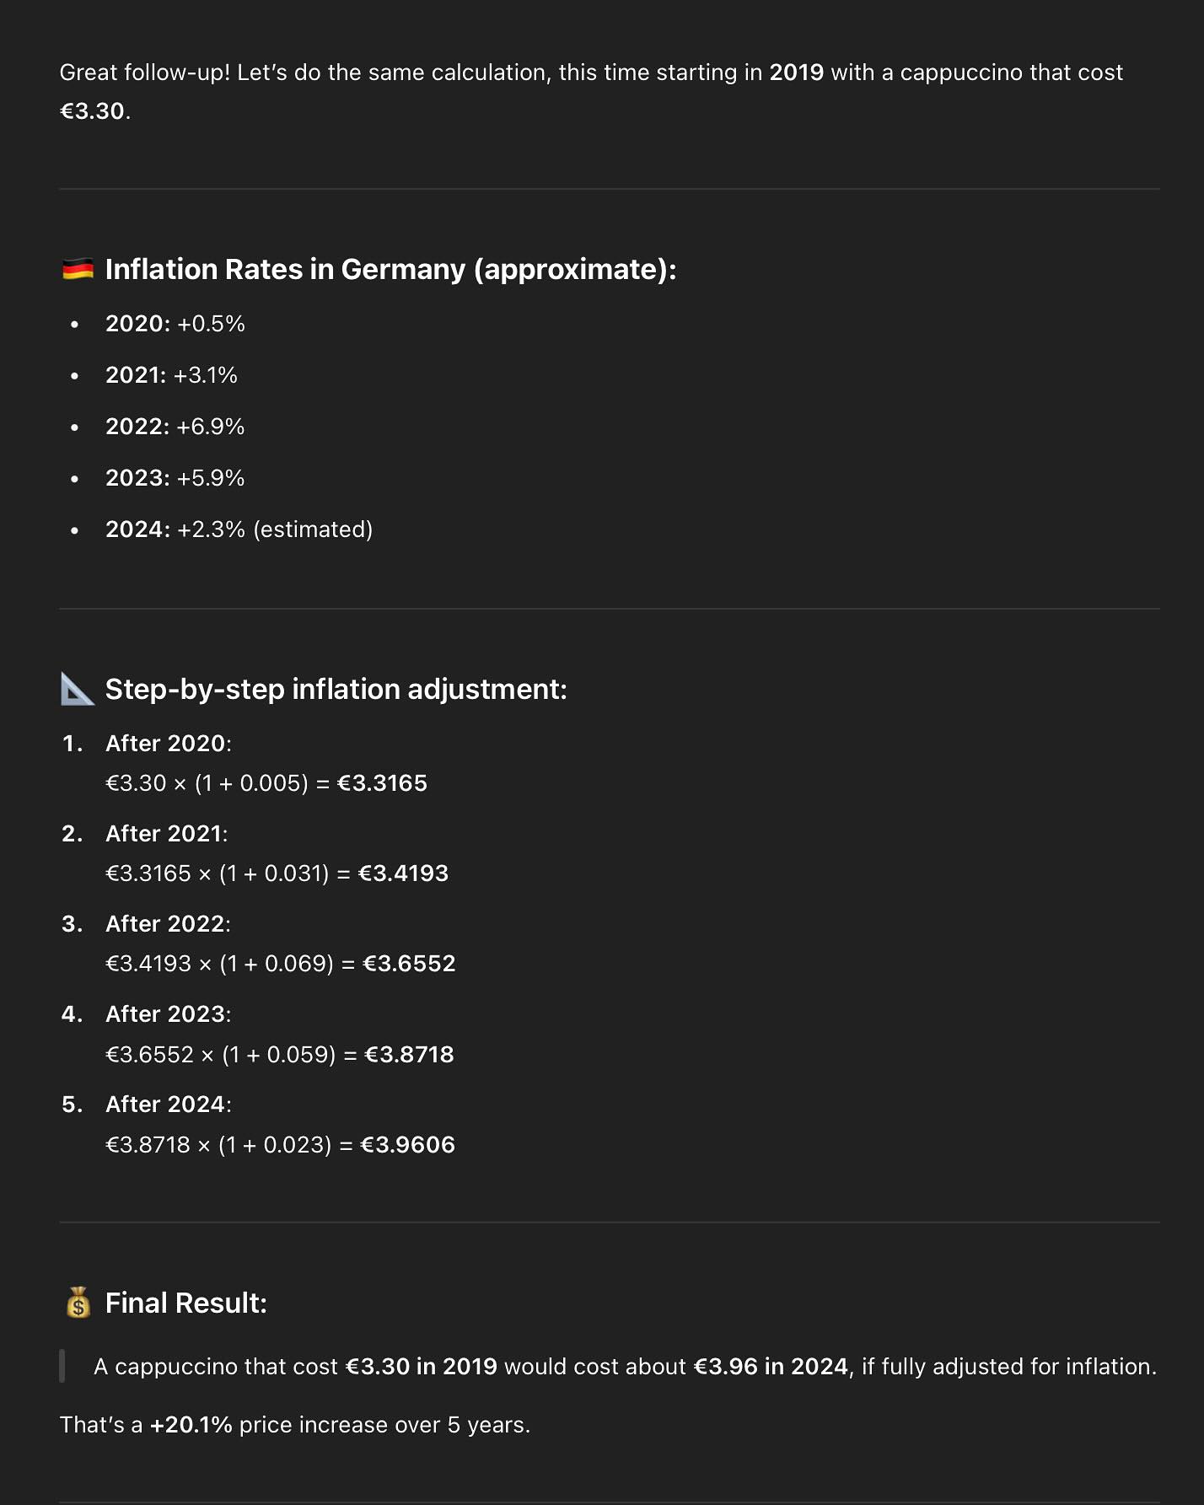Click the bold '2019' in the intro sentence
The height and width of the screenshot is (1505, 1204).
(796, 73)
